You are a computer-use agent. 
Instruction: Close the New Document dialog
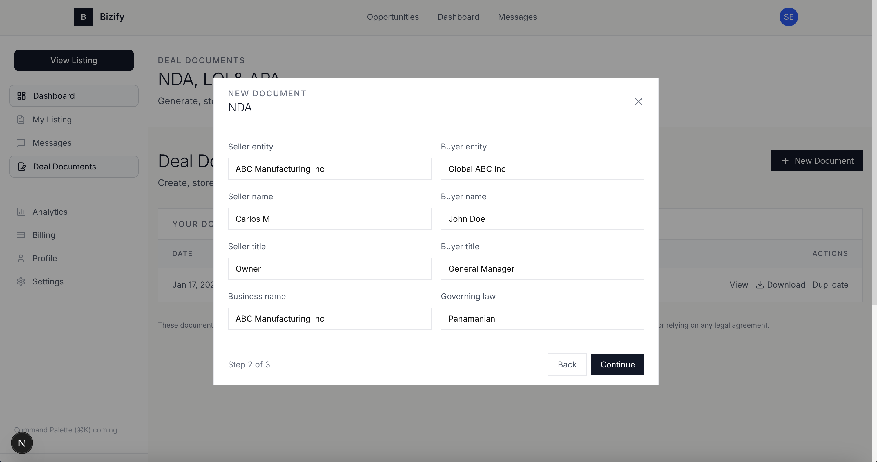tap(638, 102)
